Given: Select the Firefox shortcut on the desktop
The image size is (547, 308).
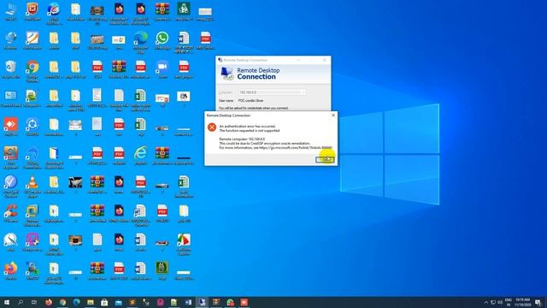Looking at the screenshot, I should (x=10, y=271).
